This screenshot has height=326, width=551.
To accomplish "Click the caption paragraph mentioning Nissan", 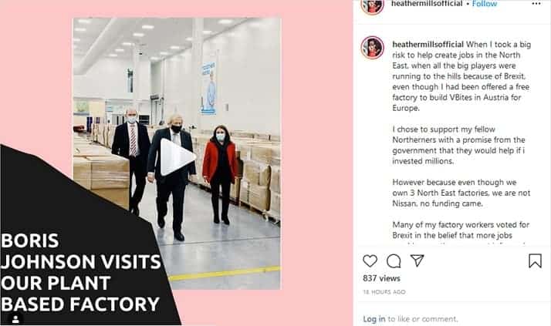I will click(461, 193).
